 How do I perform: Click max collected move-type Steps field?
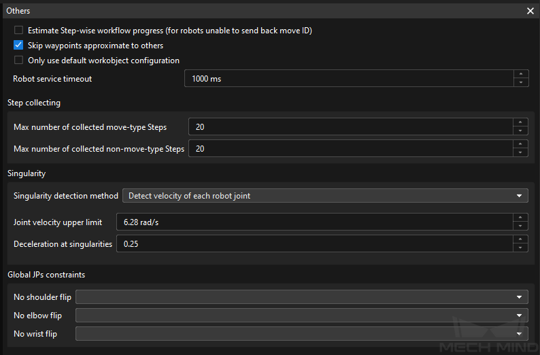pos(351,126)
